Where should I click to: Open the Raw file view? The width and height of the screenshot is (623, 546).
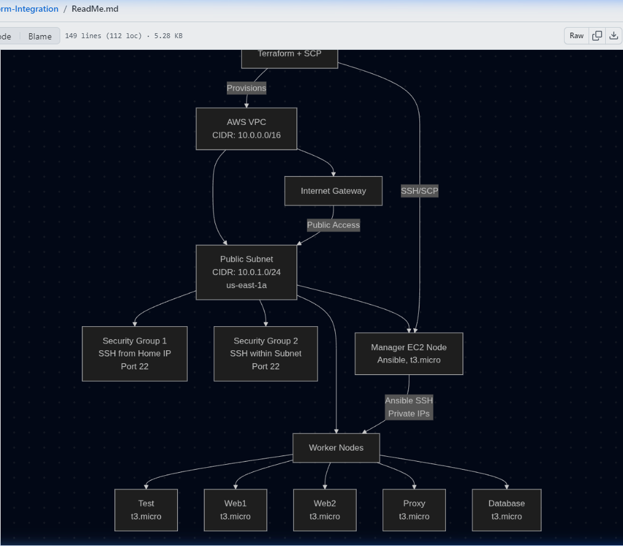(576, 36)
